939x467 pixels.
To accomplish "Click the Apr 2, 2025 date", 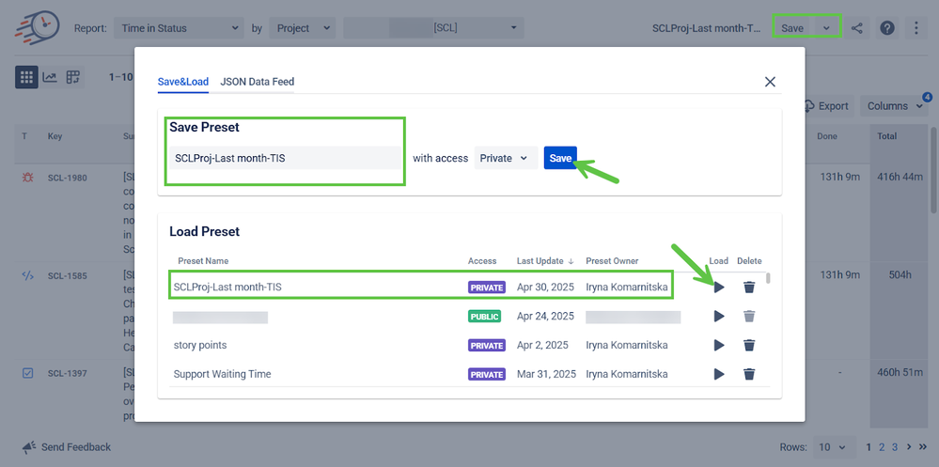I will click(542, 346).
